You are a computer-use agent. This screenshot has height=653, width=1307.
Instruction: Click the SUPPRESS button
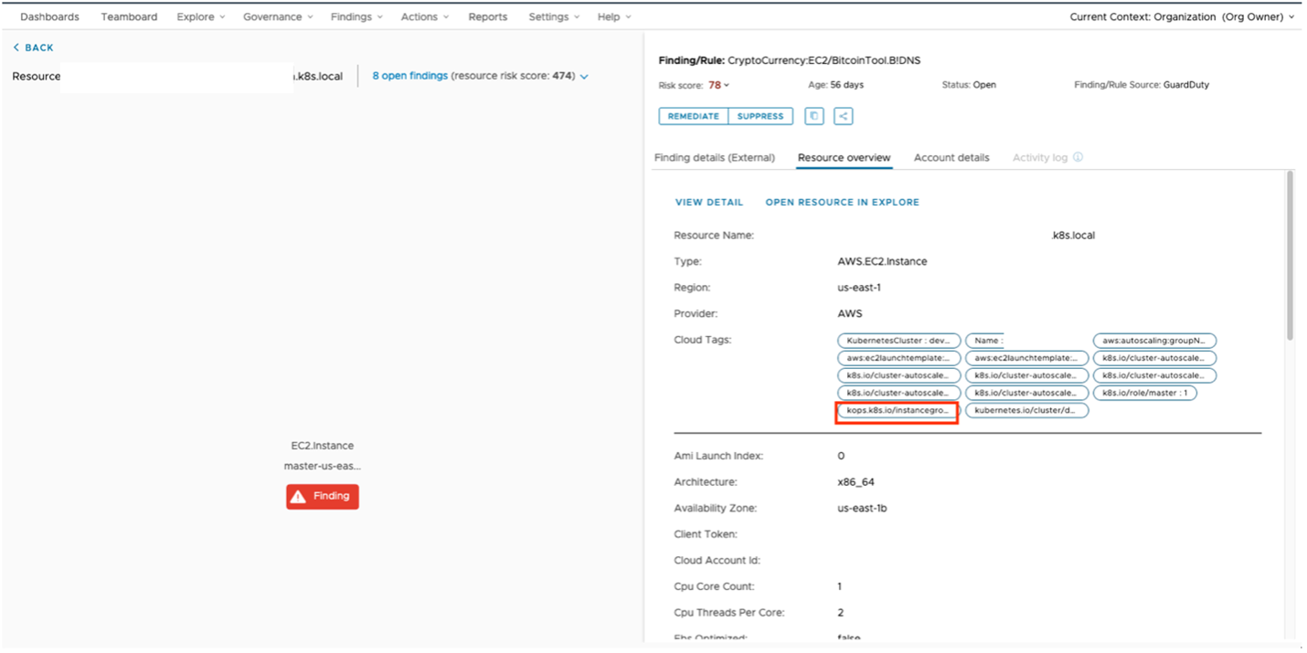tap(760, 116)
